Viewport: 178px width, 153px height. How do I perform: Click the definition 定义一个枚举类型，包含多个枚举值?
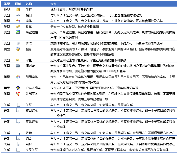pyautogui.click(x=75, y=27)
